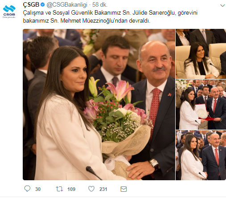Open bottom-right handshake photo
The width and height of the screenshot is (226, 198).
[x=201, y=155]
